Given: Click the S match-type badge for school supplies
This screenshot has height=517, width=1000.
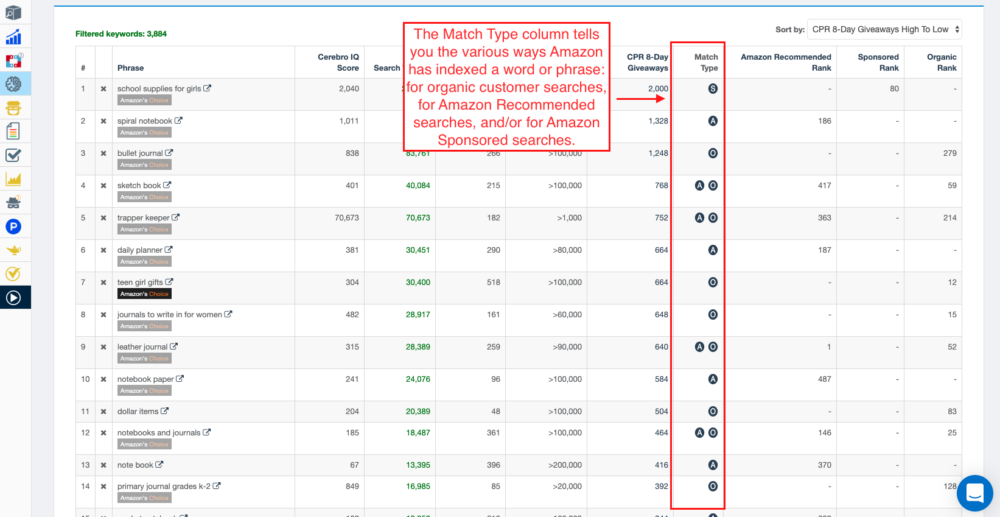Looking at the screenshot, I should 713,89.
